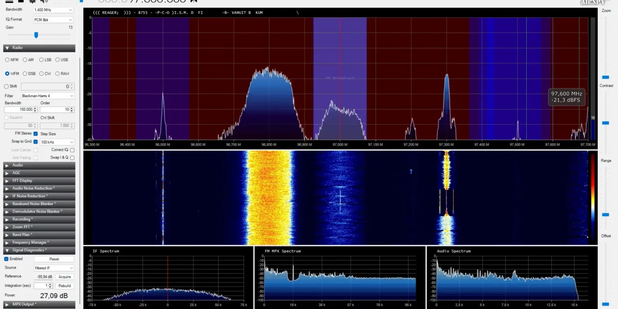Expand the FFT Display panel
The width and height of the screenshot is (618, 309).
click(39, 181)
